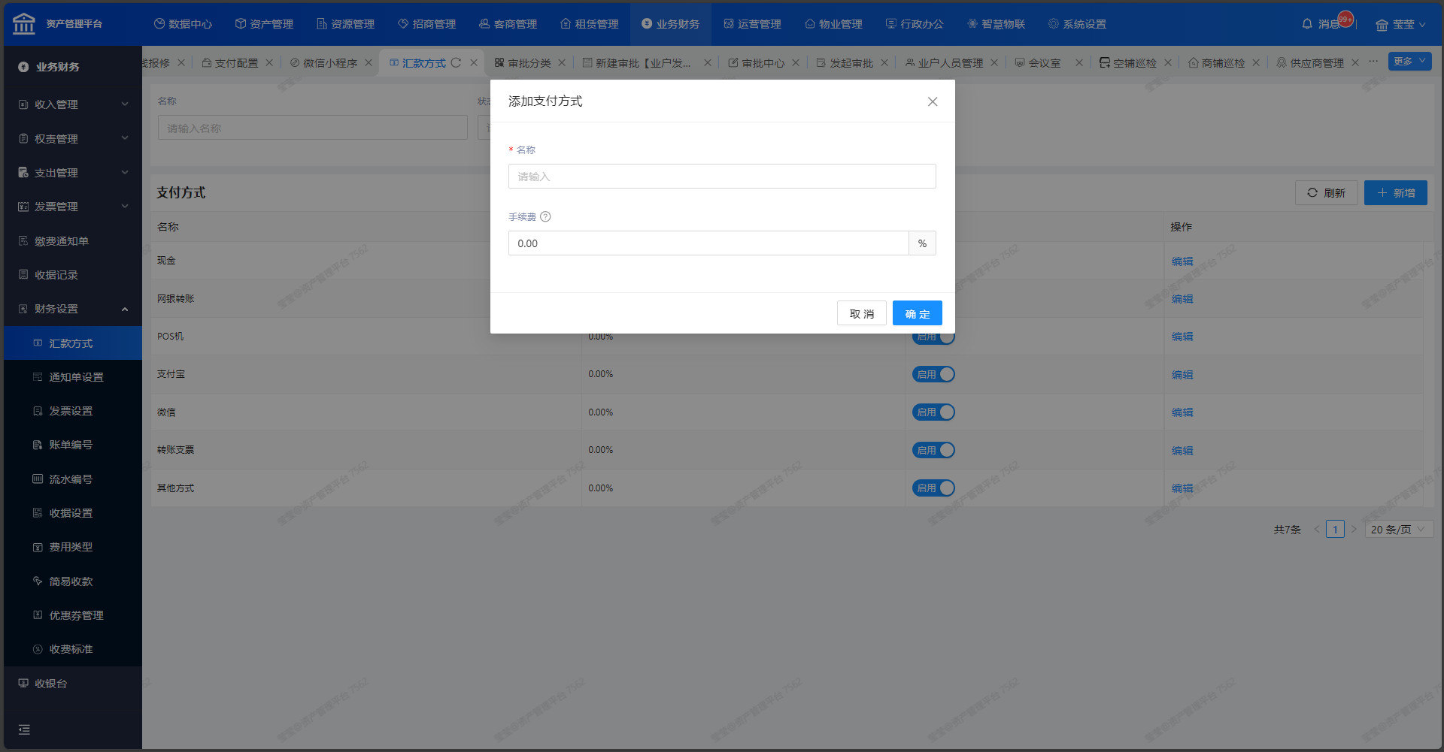The width and height of the screenshot is (1444, 752).
Task: Click the sidebar collapse icon at bottom left
Action: [24, 729]
